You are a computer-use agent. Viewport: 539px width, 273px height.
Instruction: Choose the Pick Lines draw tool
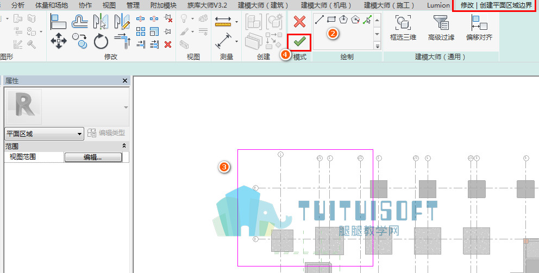367,20
